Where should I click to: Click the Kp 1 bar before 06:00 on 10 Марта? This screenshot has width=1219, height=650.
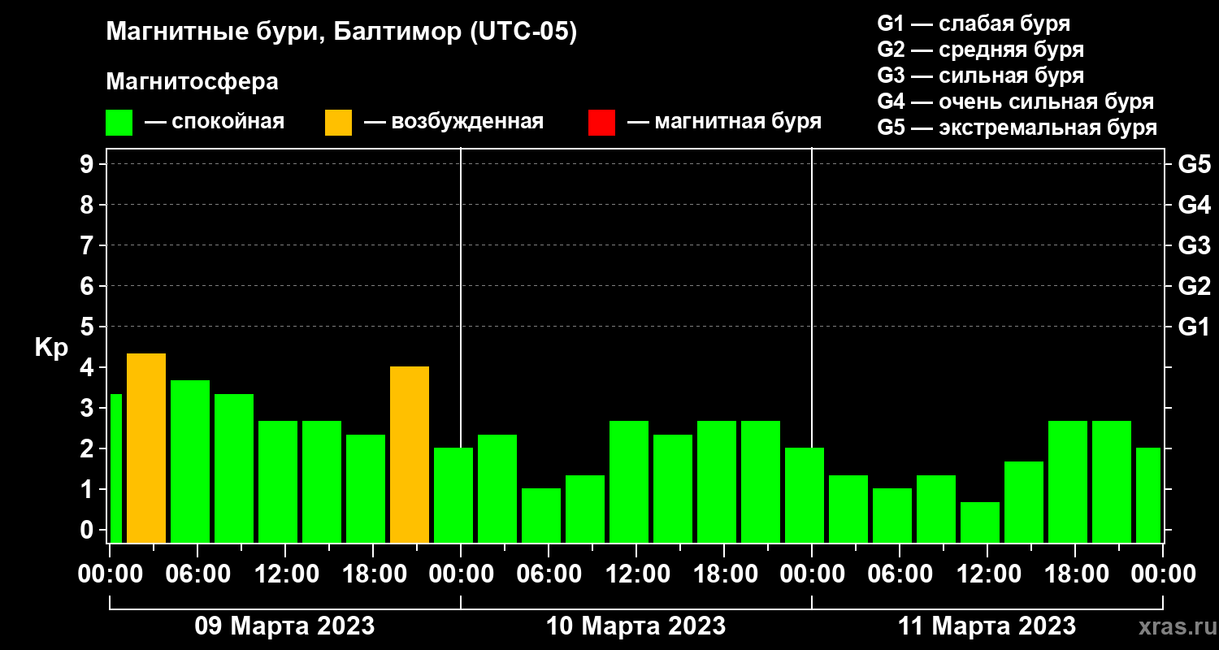pos(541,515)
